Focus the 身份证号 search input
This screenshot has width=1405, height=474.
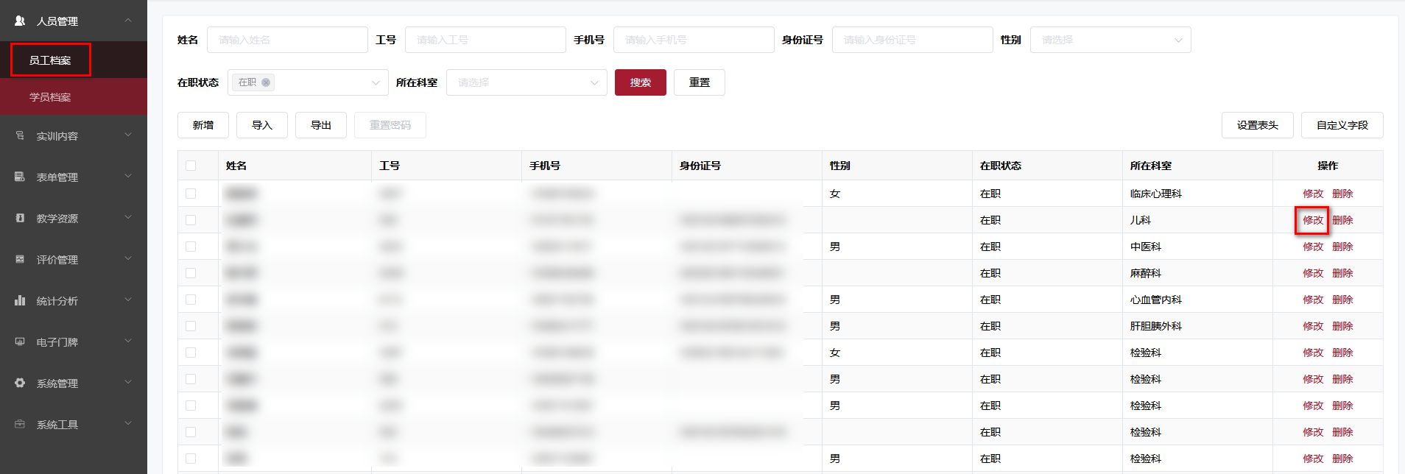[x=912, y=40]
